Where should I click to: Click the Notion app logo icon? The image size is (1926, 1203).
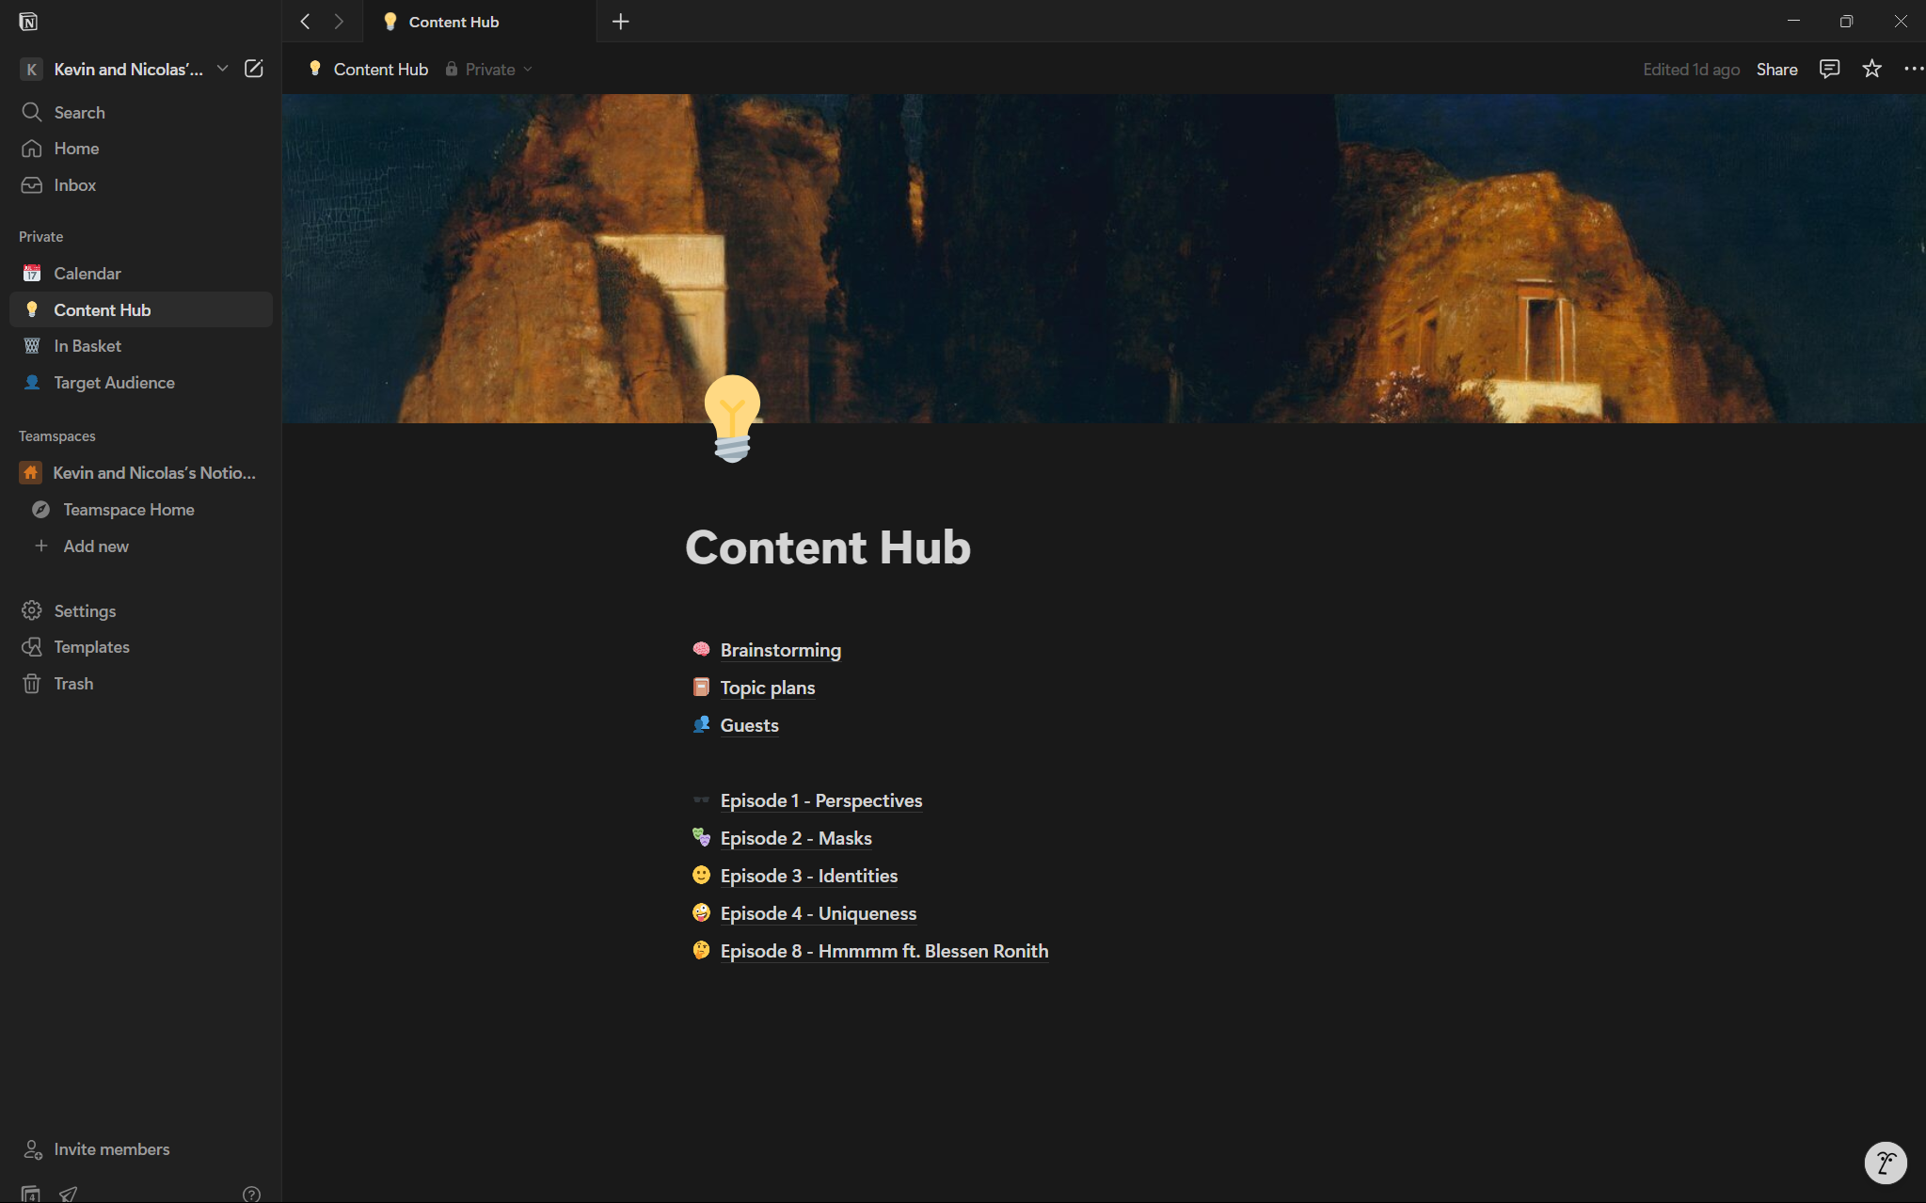(x=28, y=21)
